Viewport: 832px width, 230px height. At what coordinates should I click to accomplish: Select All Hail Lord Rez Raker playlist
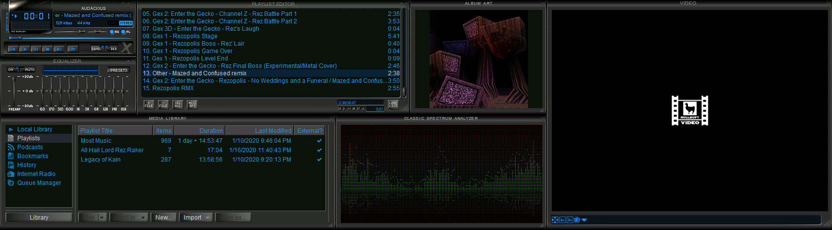tap(202, 150)
